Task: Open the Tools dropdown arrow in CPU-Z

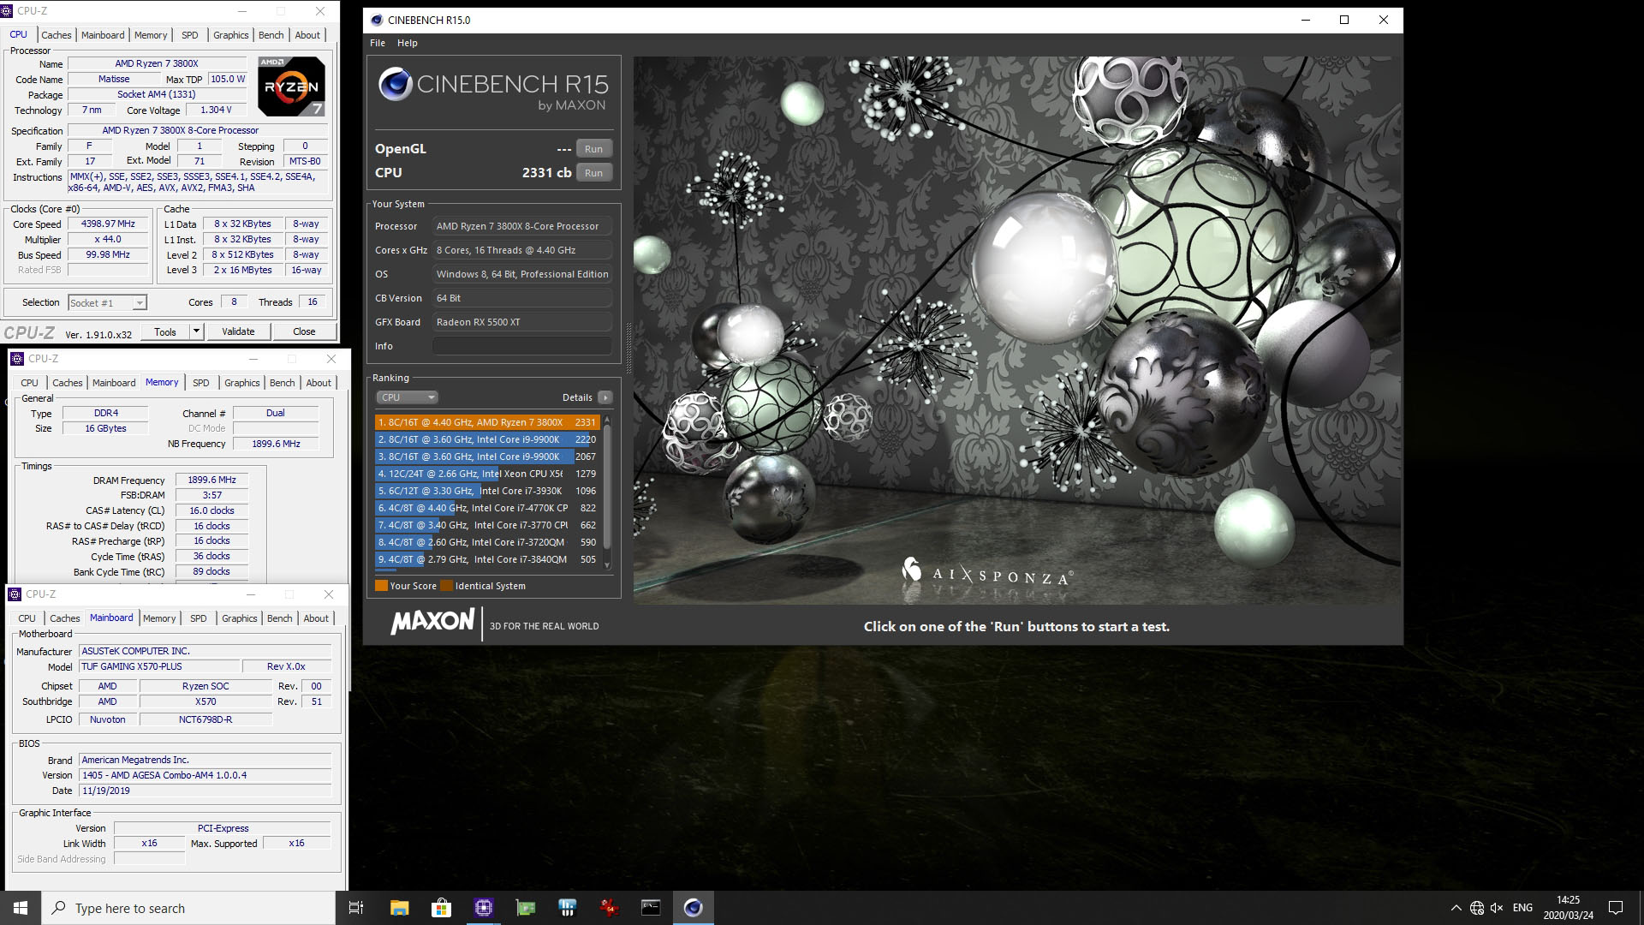Action: [x=196, y=331]
